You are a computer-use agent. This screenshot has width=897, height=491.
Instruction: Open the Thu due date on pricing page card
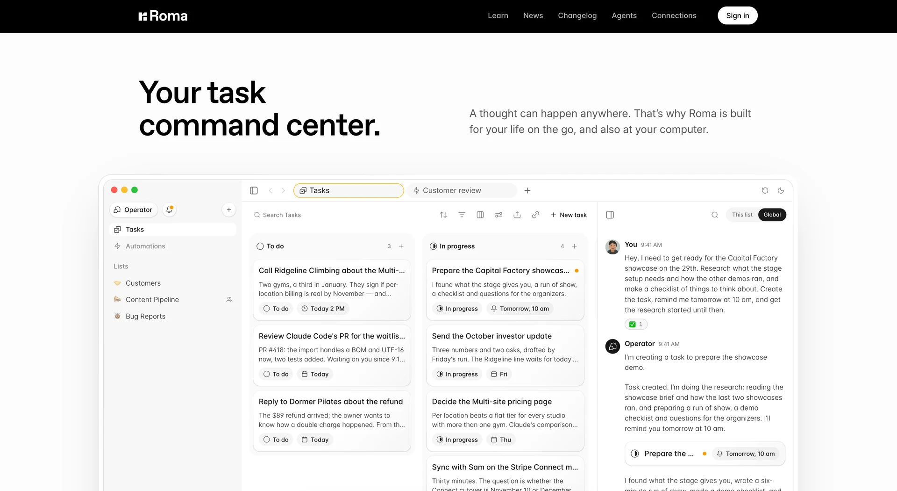(x=501, y=440)
